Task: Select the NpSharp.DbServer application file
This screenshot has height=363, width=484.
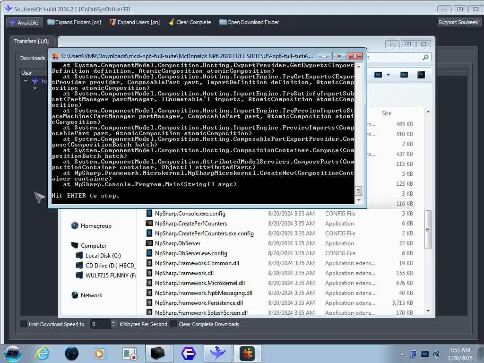Action: 178,243
